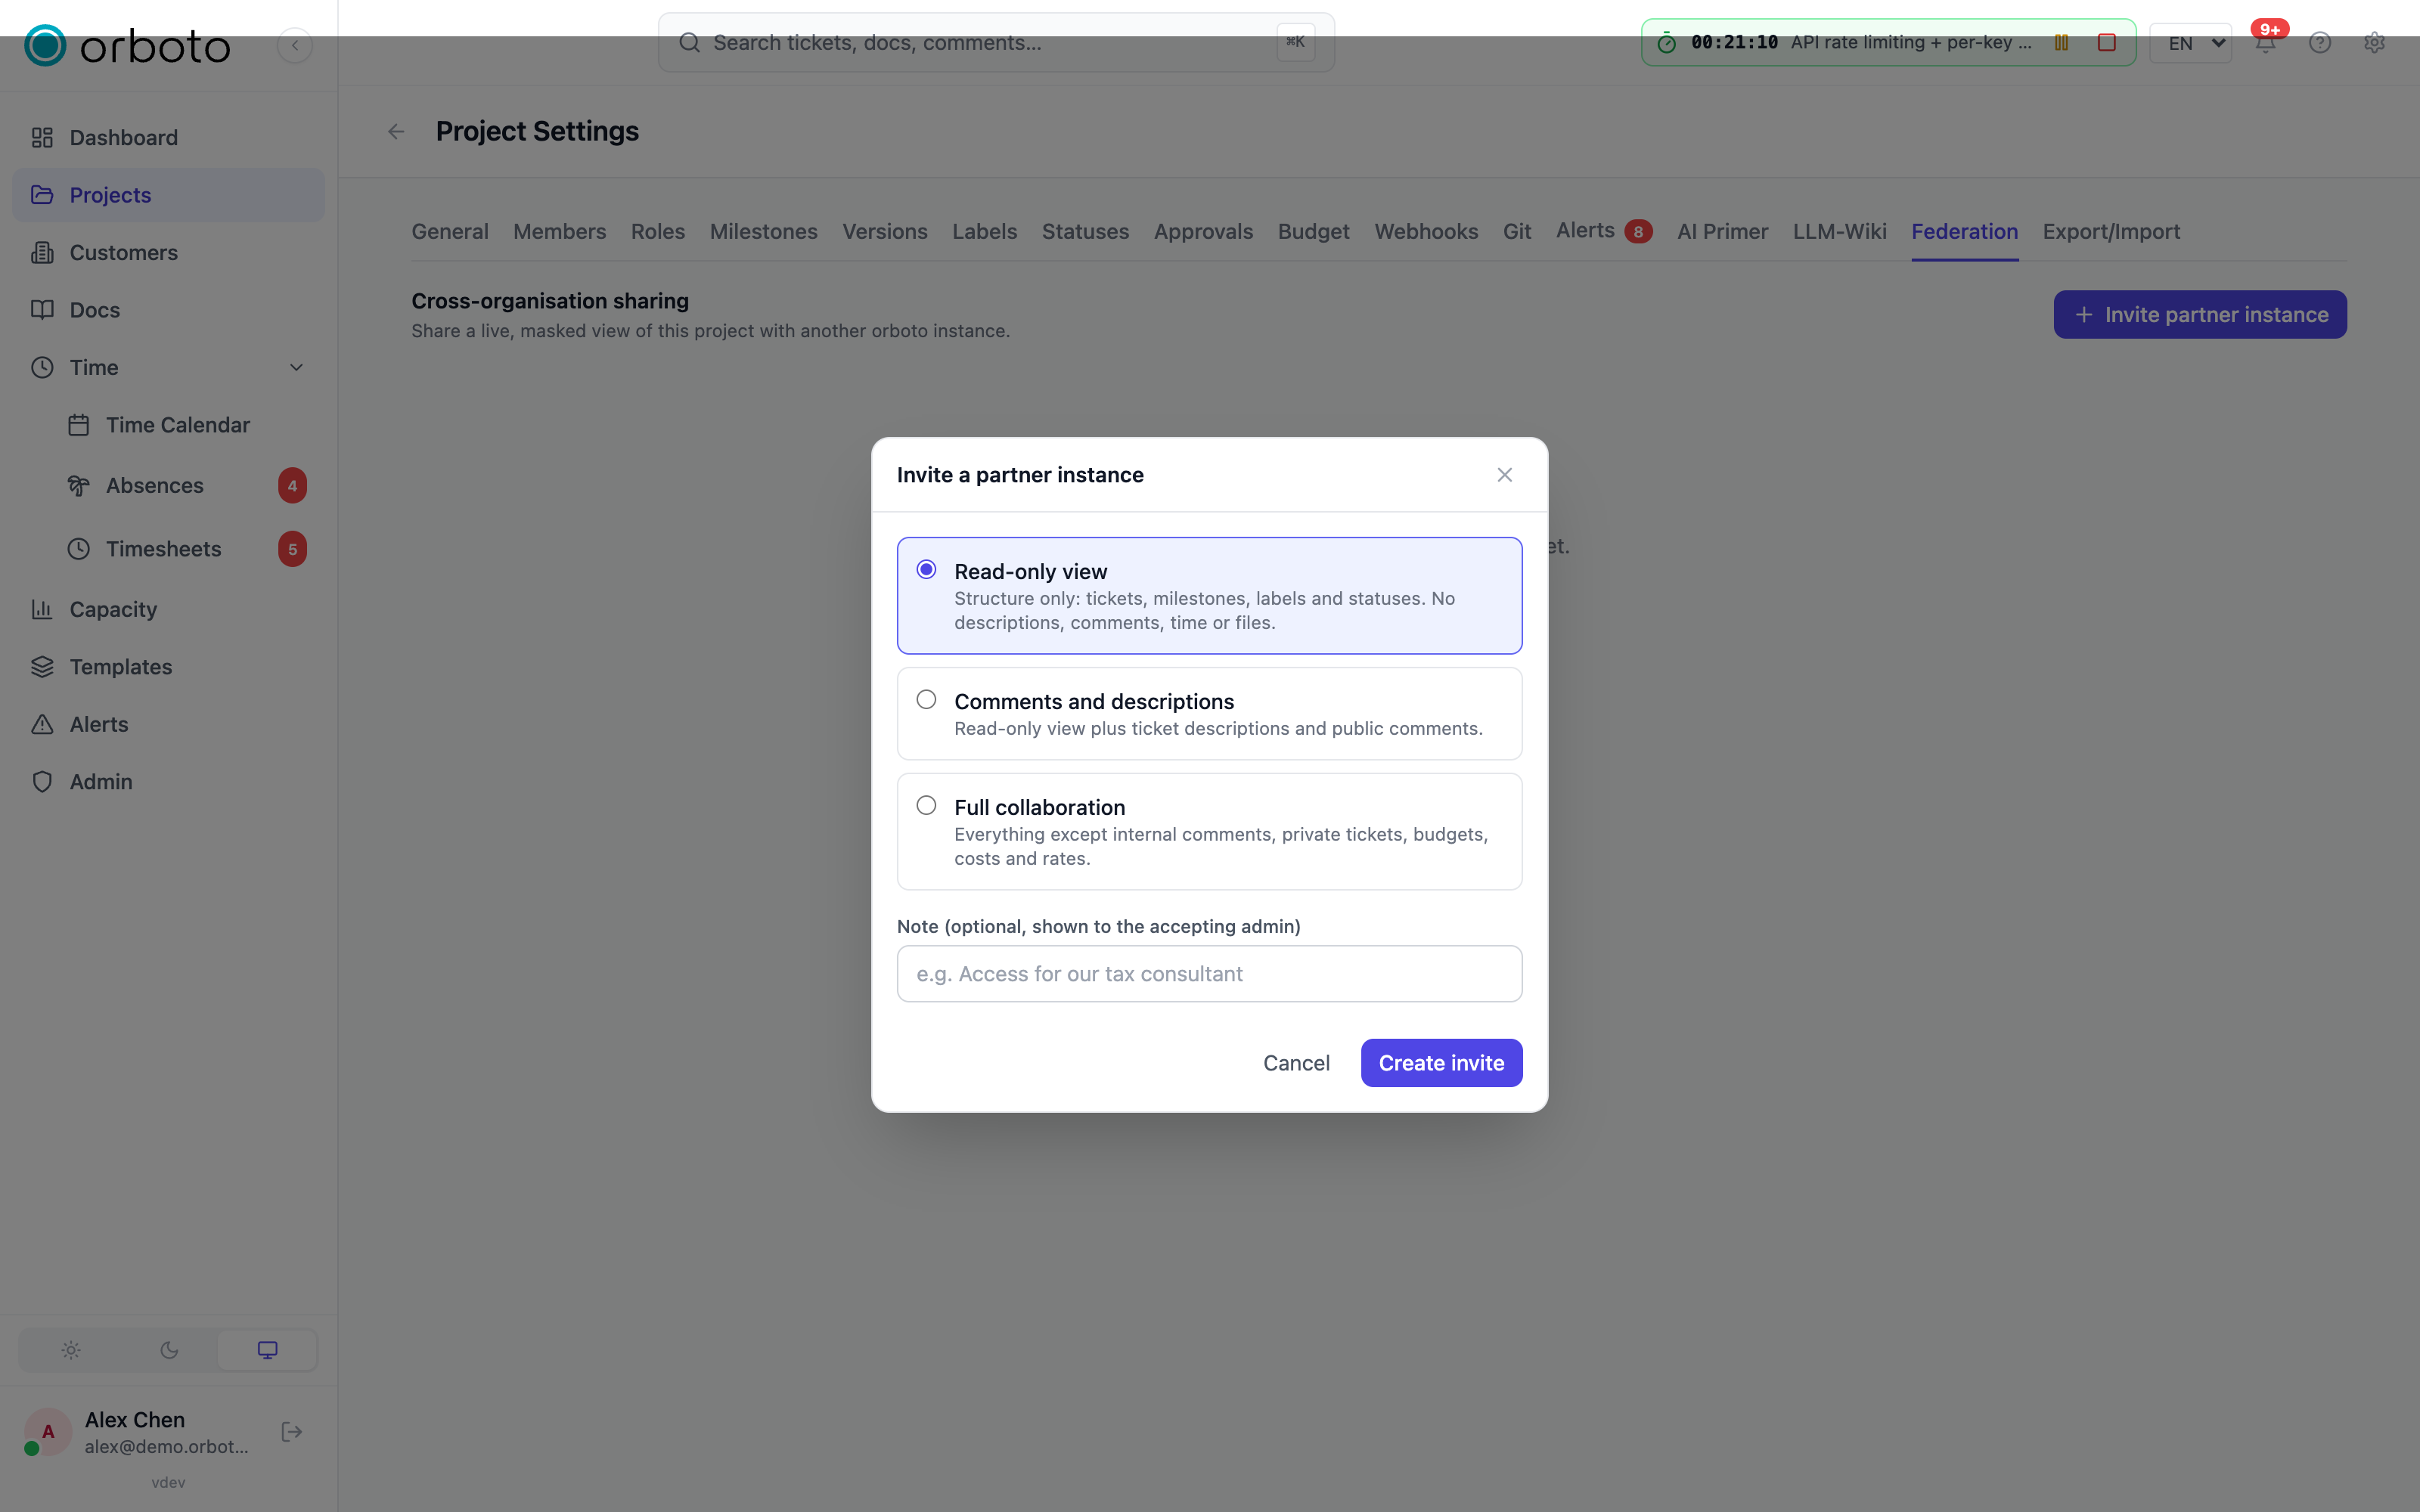
Task: Open the Export/Import tab
Action: [2111, 232]
